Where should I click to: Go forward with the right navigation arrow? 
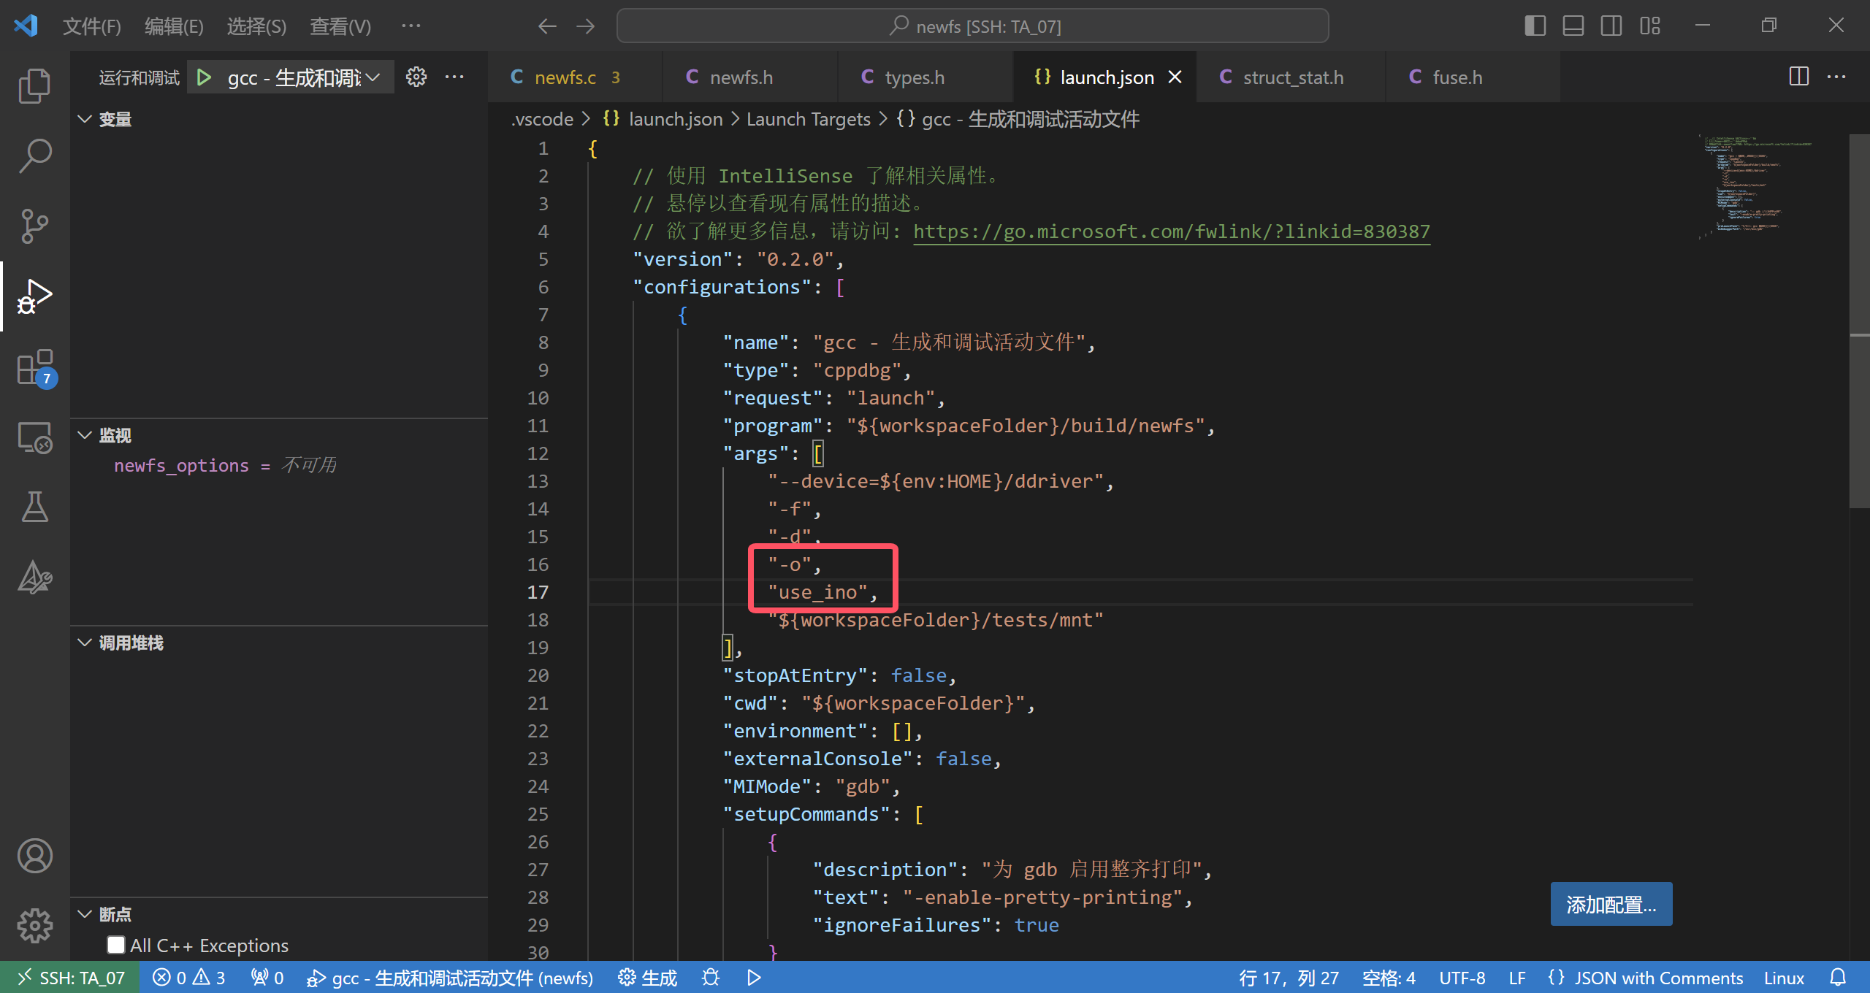tap(586, 26)
